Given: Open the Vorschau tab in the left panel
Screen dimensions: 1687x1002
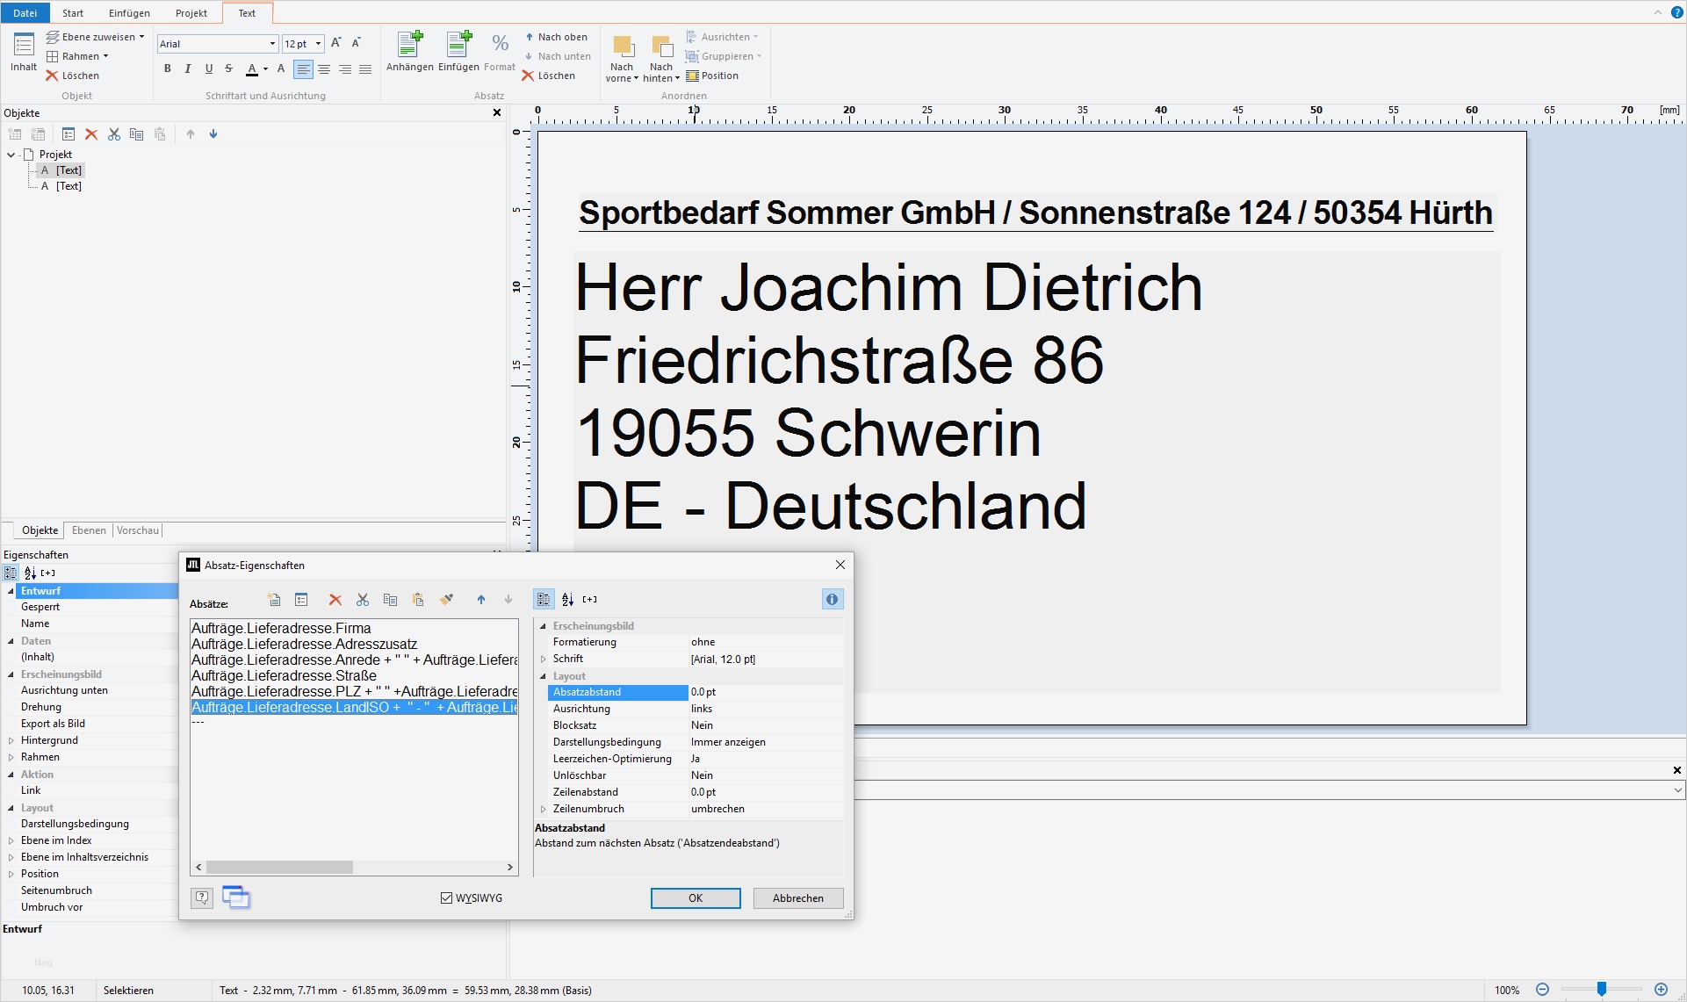Looking at the screenshot, I should click(x=137, y=530).
